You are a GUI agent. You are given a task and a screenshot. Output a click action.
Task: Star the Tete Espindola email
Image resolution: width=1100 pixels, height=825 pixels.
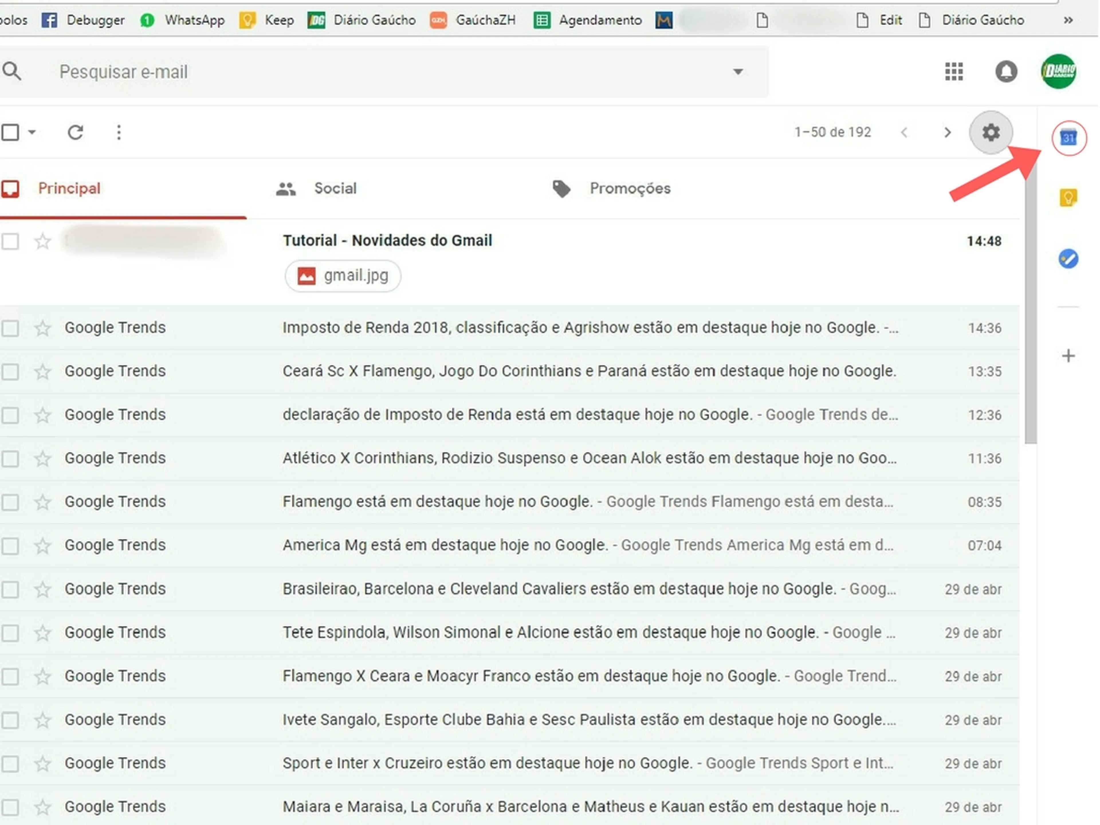[42, 633]
